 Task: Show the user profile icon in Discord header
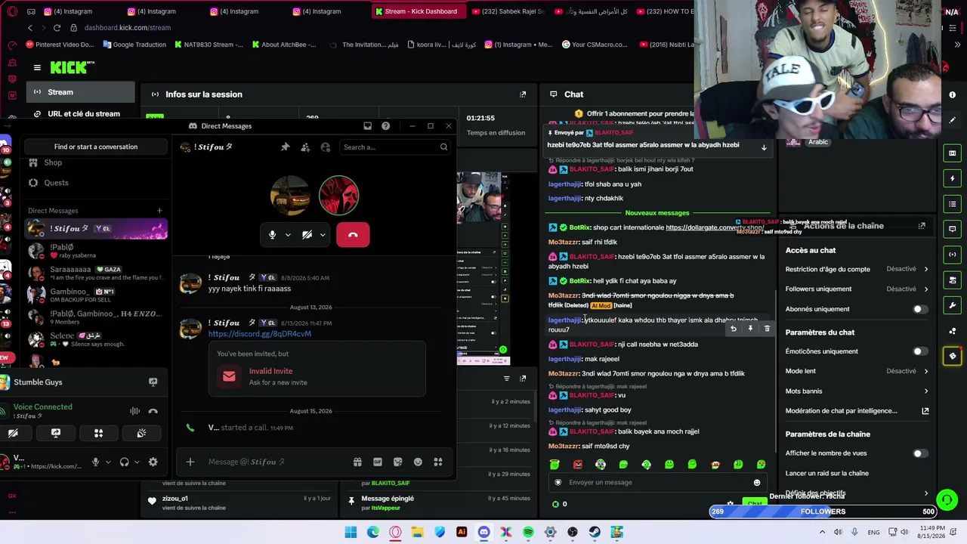tap(326, 147)
